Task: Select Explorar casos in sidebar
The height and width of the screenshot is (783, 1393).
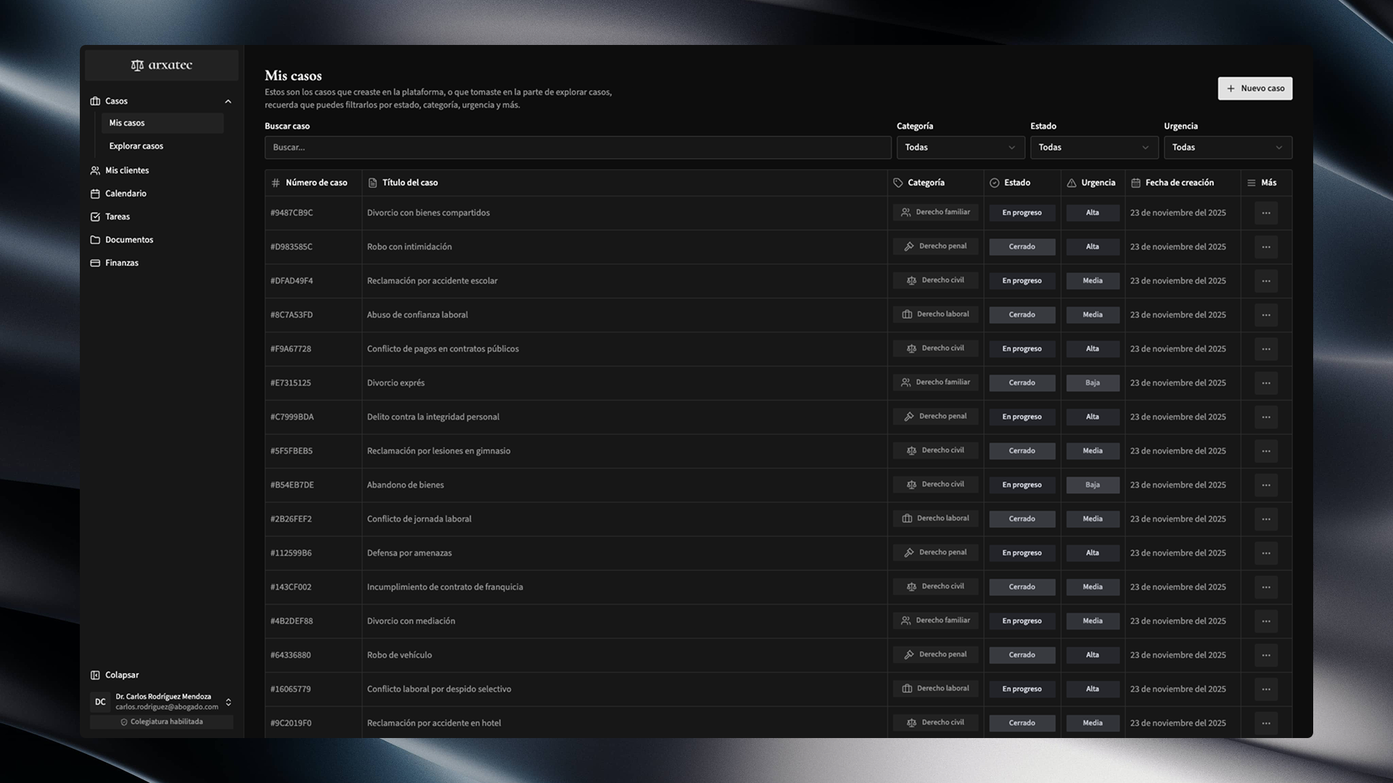Action: point(136,146)
